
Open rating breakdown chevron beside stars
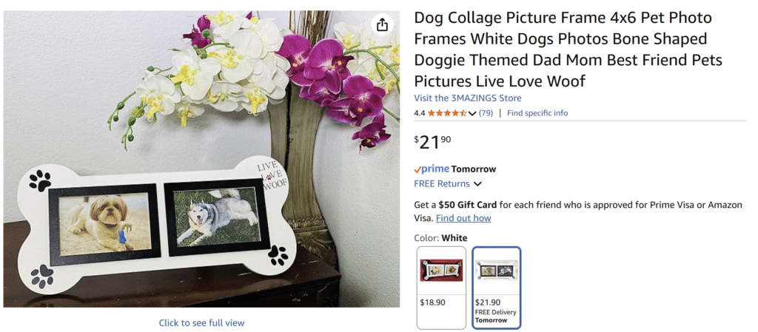pyautogui.click(x=472, y=113)
